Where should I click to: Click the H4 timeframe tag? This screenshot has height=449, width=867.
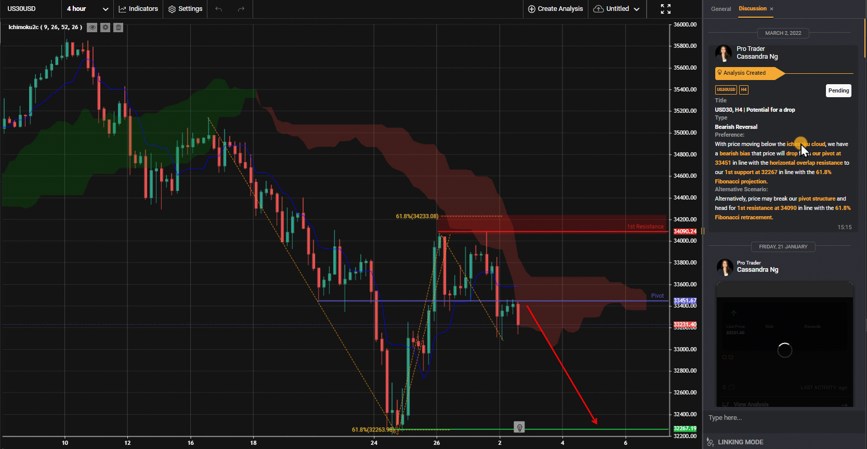click(744, 89)
